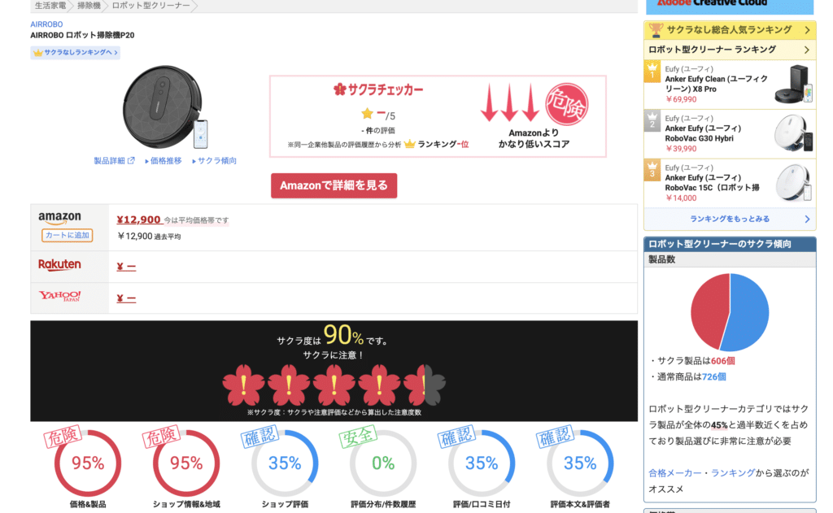Click the Adobe Creative Cloud banner ad
This screenshot has width=833, height=513.
730,7
